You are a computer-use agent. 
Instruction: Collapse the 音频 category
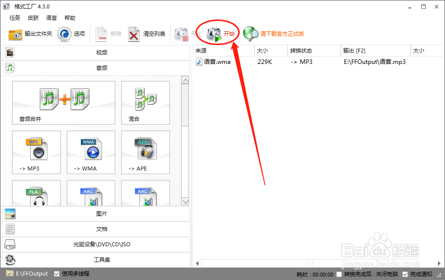[x=96, y=68]
